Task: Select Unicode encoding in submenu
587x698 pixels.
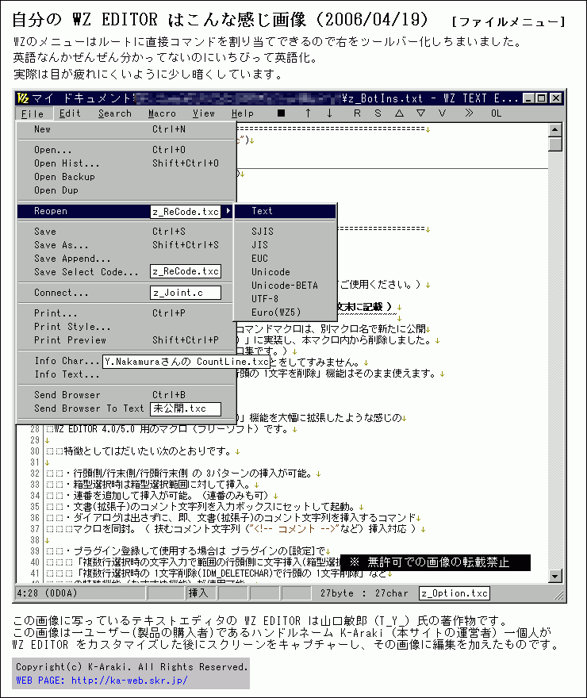Action: [x=285, y=271]
